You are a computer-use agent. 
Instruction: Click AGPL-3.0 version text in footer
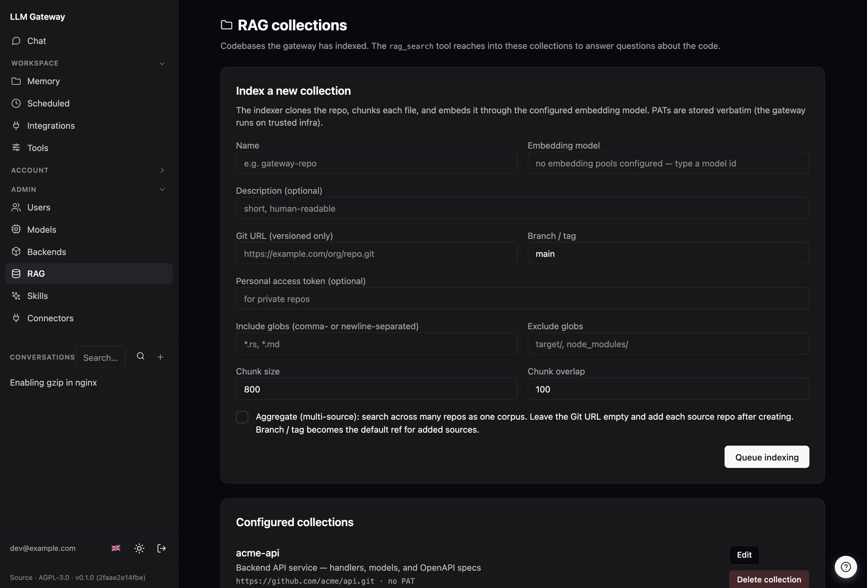54,577
